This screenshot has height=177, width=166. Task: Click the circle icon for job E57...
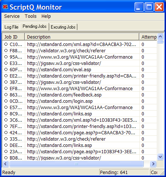(6, 107)
